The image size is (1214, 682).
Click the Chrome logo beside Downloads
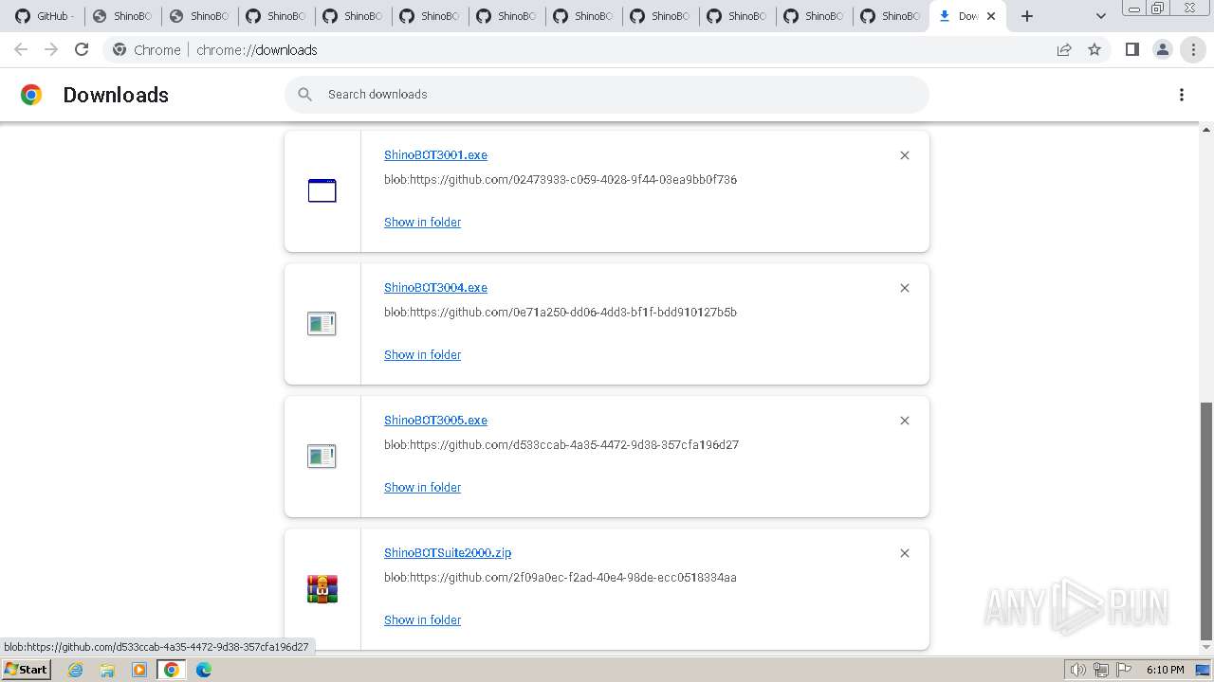31,95
